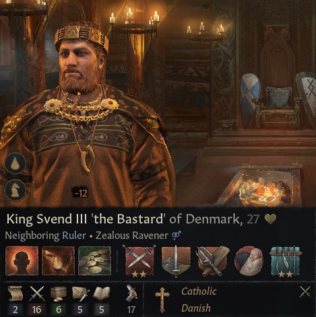This screenshot has width=316, height=317.
Task: Click the Learning open book skill icon
Action: pos(102,293)
